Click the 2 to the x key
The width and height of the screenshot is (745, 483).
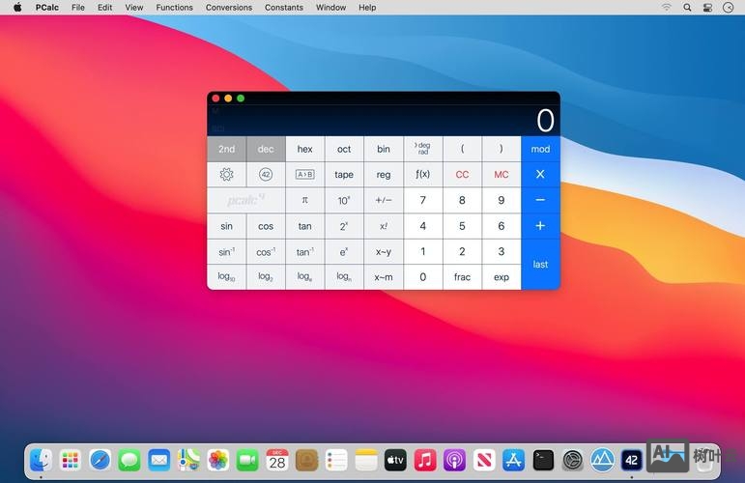pyautogui.click(x=344, y=226)
